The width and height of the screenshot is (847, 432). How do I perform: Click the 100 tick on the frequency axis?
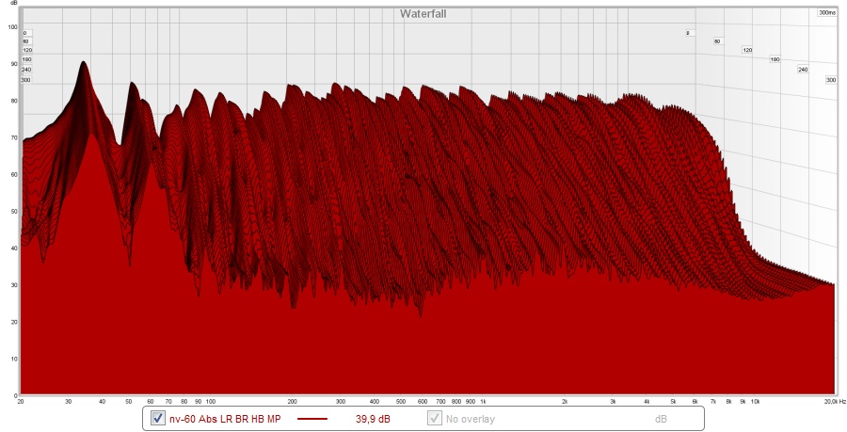[x=211, y=401]
